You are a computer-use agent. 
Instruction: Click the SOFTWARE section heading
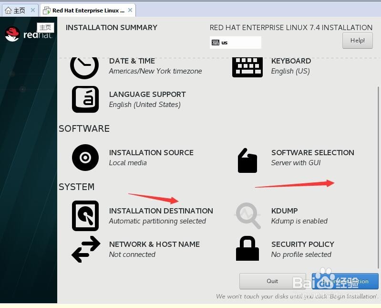[84, 129]
